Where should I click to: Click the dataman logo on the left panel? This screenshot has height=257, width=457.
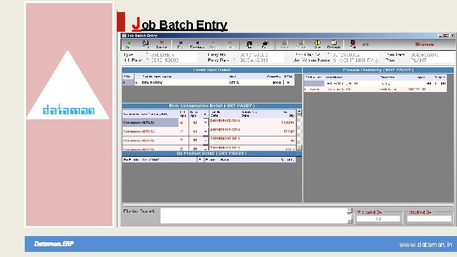(x=69, y=110)
